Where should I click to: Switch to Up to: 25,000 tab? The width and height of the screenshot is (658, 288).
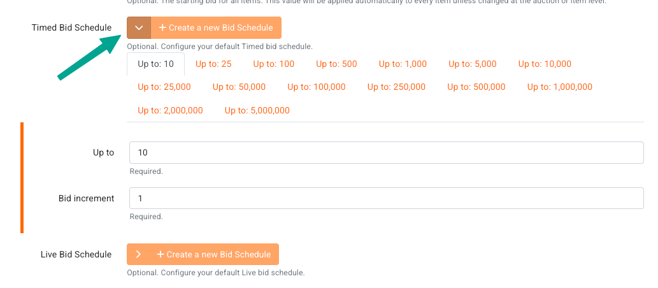(x=164, y=87)
